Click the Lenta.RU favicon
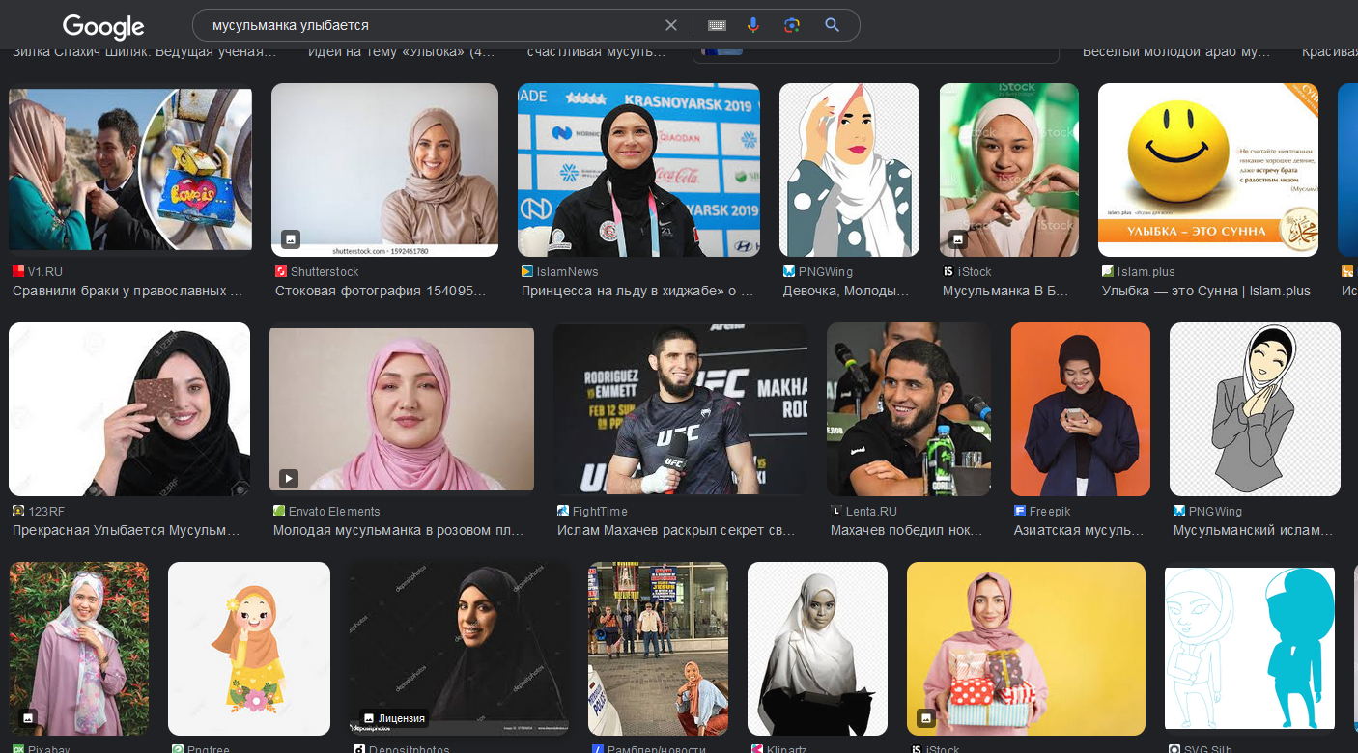Screen dimensions: 1358x753 click(836, 512)
